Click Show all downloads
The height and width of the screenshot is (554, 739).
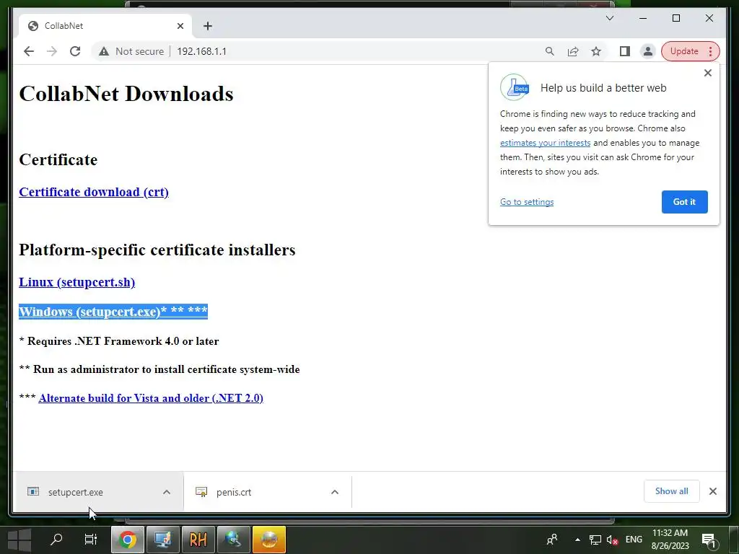[671, 491]
